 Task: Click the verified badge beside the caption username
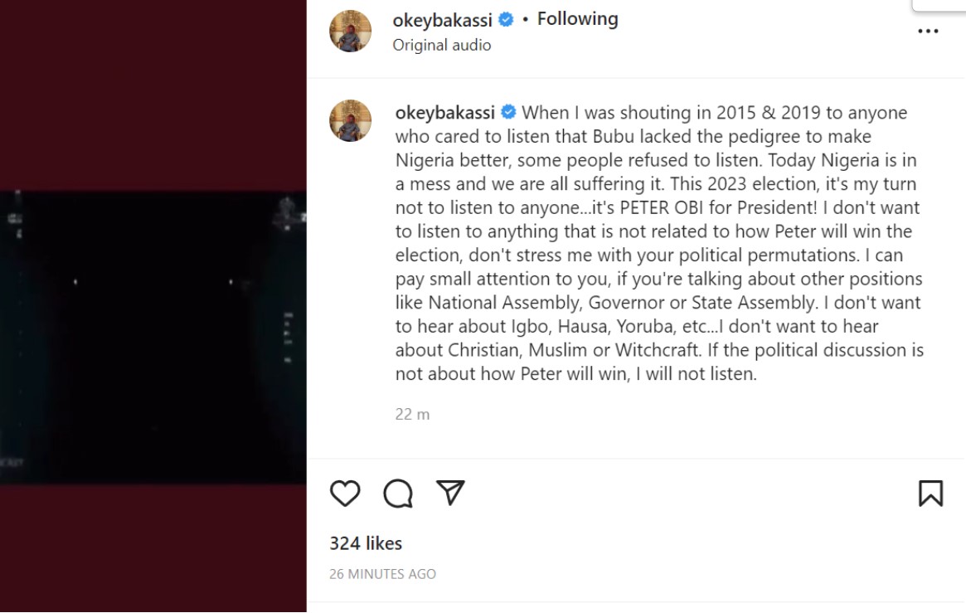point(508,113)
